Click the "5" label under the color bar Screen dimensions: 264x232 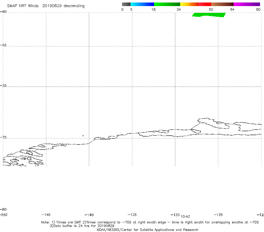point(131,9)
